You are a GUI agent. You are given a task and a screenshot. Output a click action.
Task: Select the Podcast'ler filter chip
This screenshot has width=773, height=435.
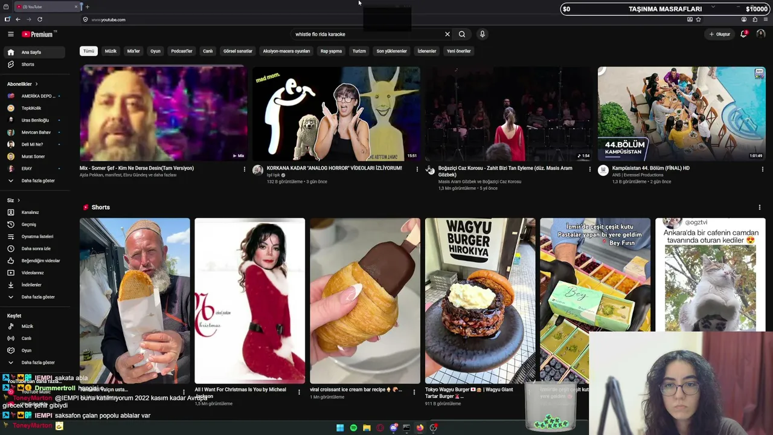click(x=182, y=51)
